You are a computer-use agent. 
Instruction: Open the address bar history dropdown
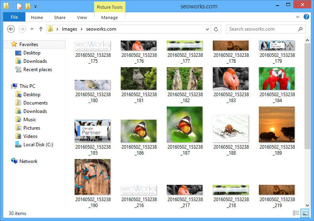pos(207,29)
